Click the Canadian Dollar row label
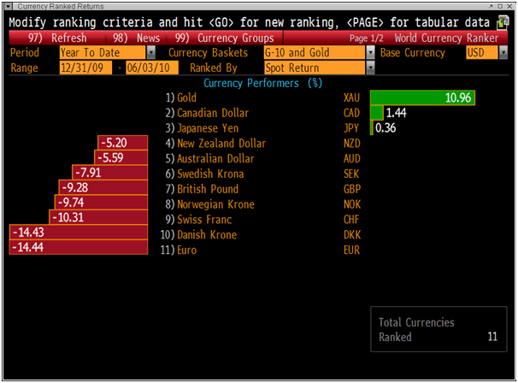Image resolution: width=518 pixels, height=383 pixels. (x=215, y=113)
